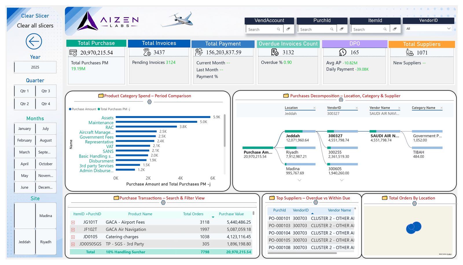463x265 pixels.
Task: Expand the JF102T row
Action: pyautogui.click(x=73, y=230)
